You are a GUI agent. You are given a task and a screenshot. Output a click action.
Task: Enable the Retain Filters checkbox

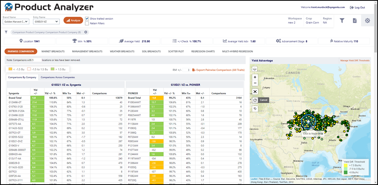87,23
